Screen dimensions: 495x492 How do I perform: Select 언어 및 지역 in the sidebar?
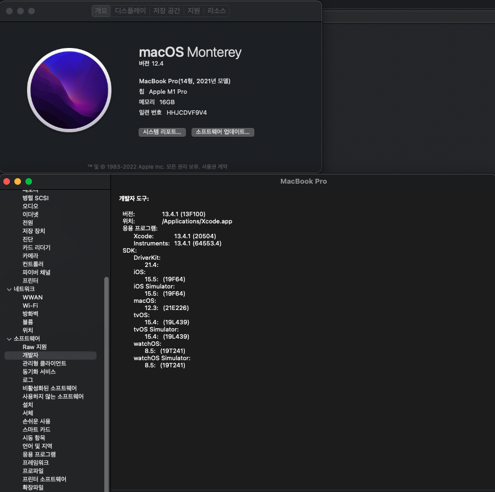pyautogui.click(x=38, y=446)
